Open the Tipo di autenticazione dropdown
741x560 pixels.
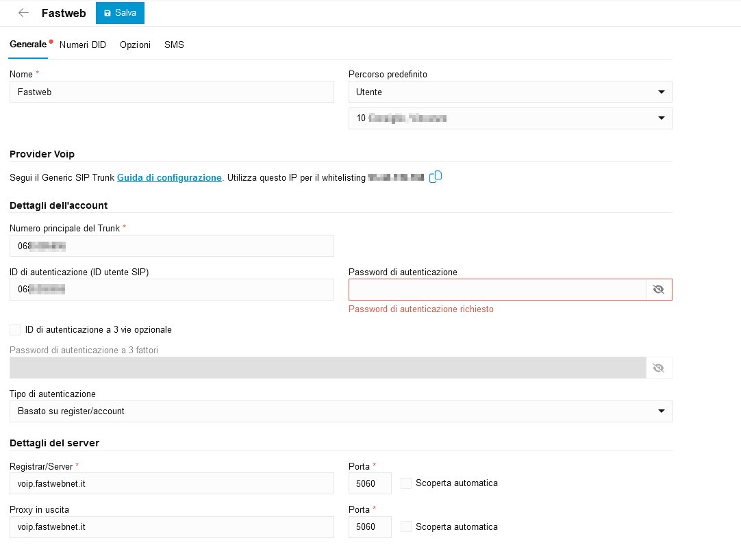click(341, 411)
